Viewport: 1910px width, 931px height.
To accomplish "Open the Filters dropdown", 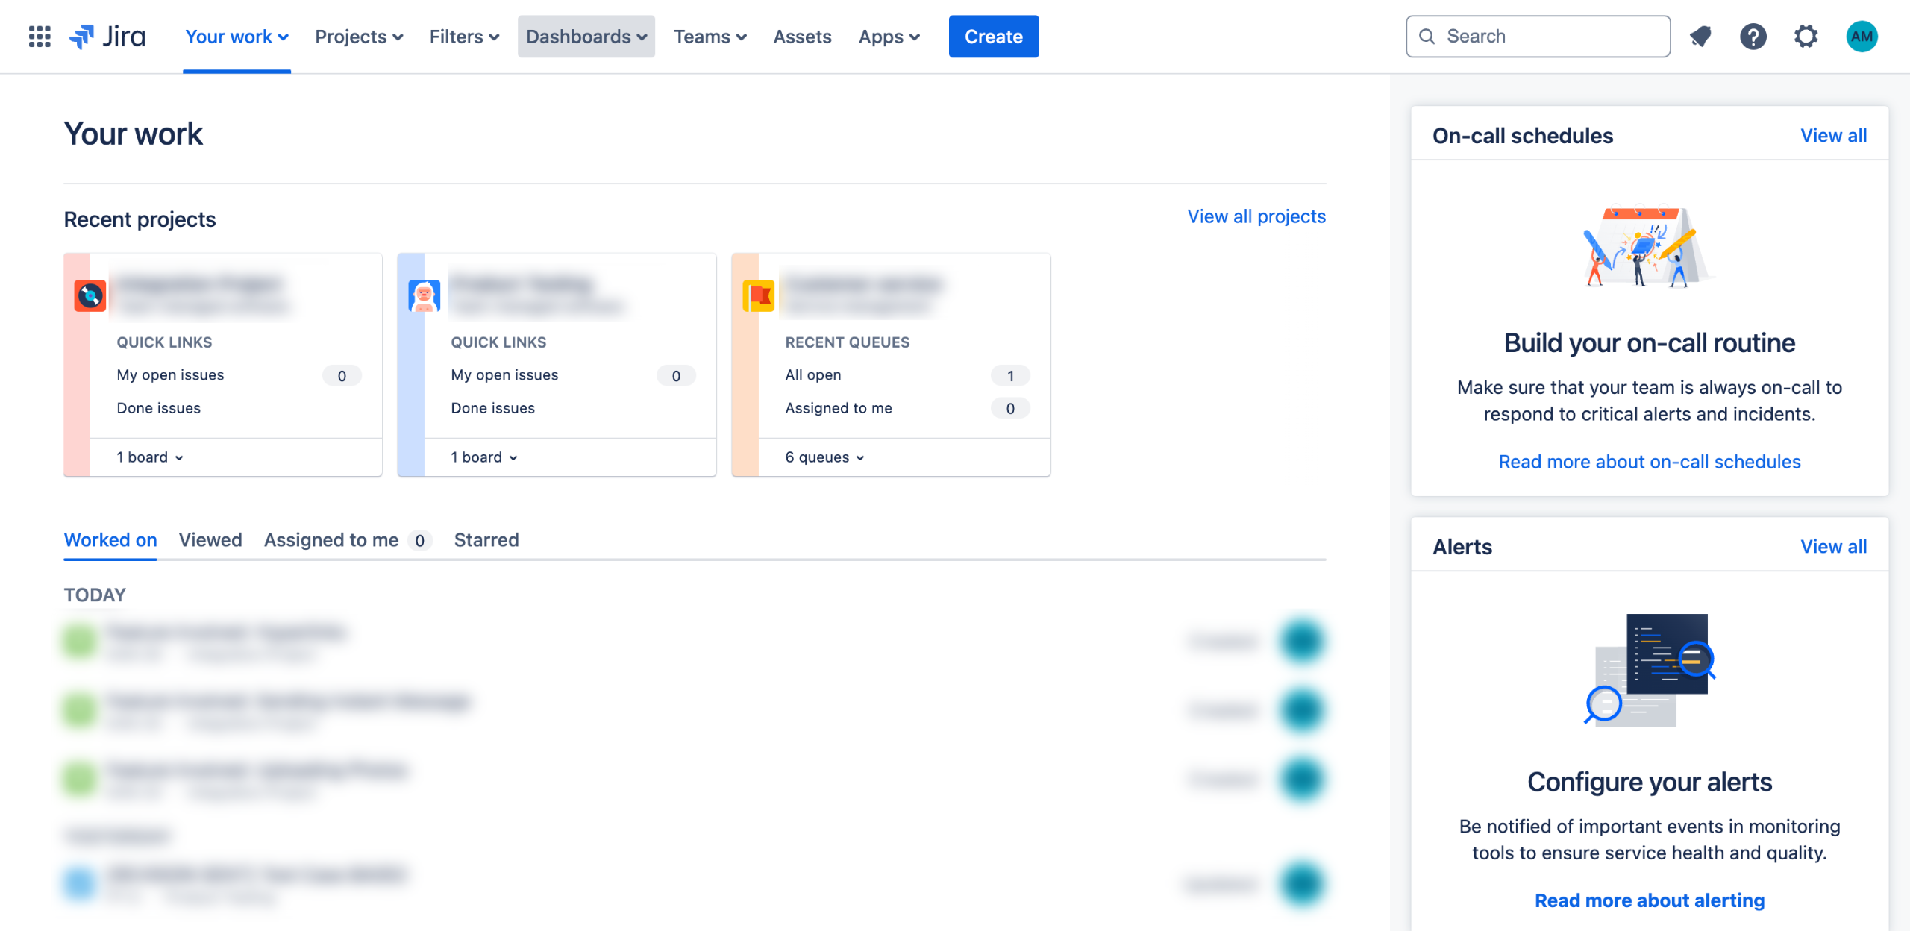I will [x=464, y=37].
